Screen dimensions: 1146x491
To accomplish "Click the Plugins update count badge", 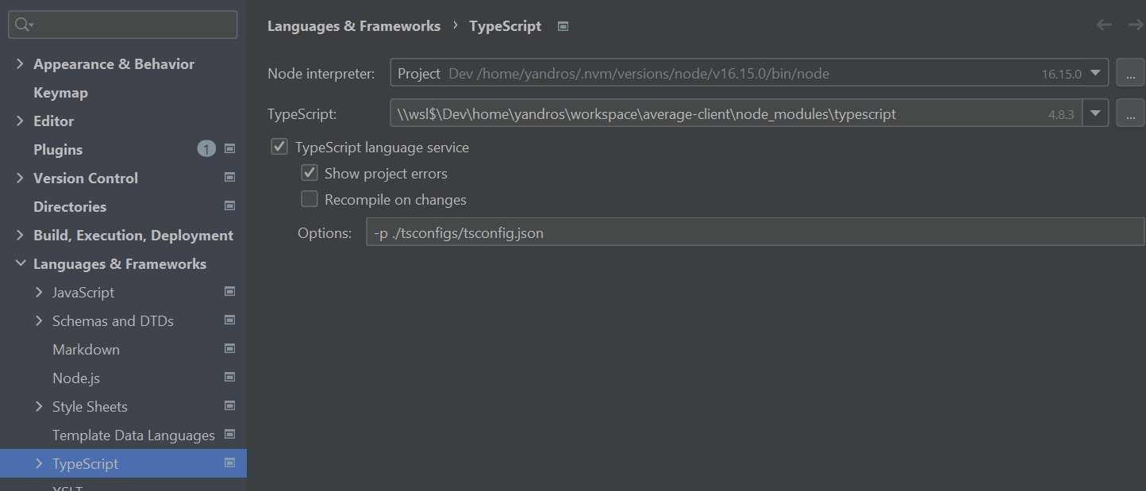I will tap(206, 149).
